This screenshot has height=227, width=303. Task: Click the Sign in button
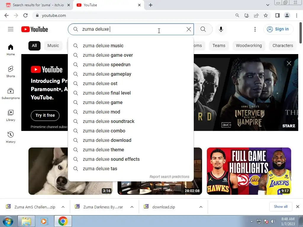coord(278,29)
